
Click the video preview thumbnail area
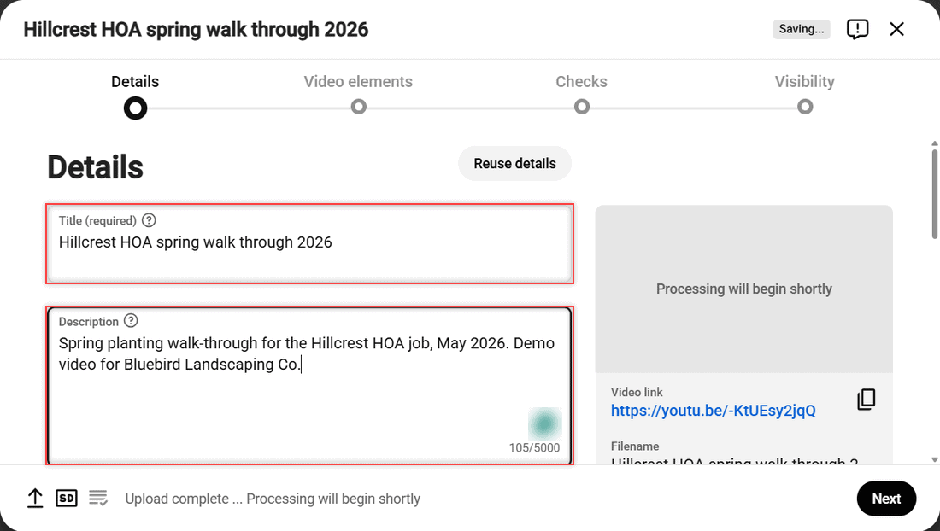click(x=744, y=289)
